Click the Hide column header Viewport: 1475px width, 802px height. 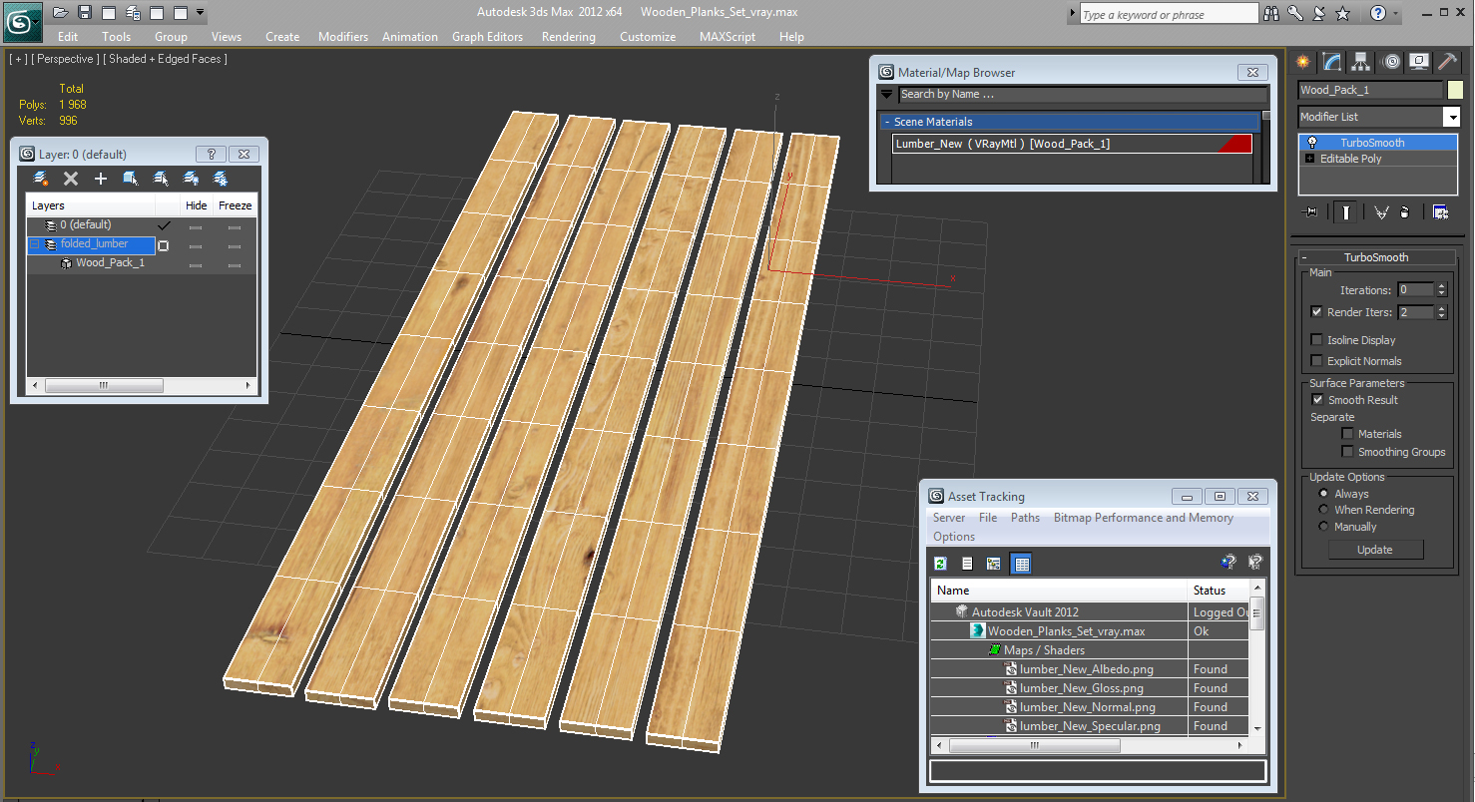coord(197,205)
